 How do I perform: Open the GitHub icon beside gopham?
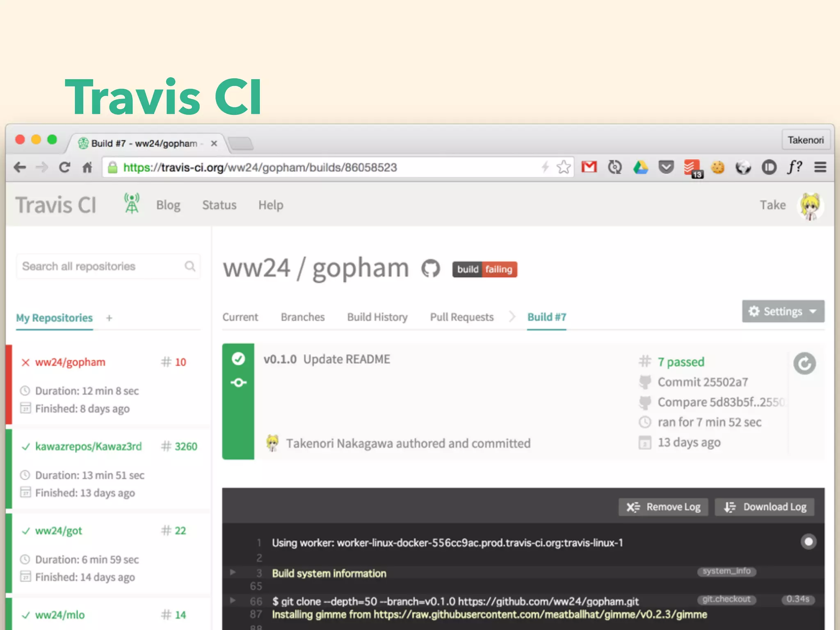point(431,269)
